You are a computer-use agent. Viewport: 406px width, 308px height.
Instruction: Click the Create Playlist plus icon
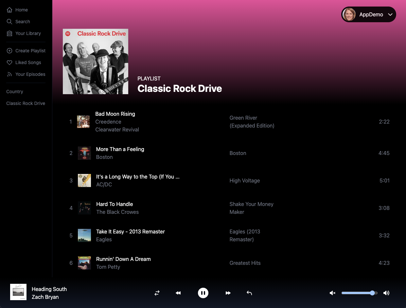9,51
